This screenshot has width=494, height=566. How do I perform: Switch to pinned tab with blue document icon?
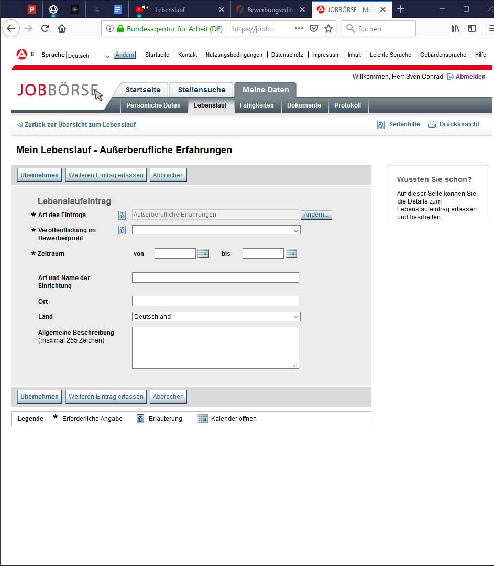(x=118, y=9)
